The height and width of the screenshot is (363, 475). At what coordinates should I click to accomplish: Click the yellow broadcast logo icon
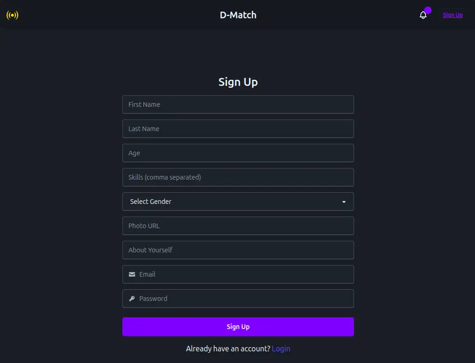pos(12,15)
